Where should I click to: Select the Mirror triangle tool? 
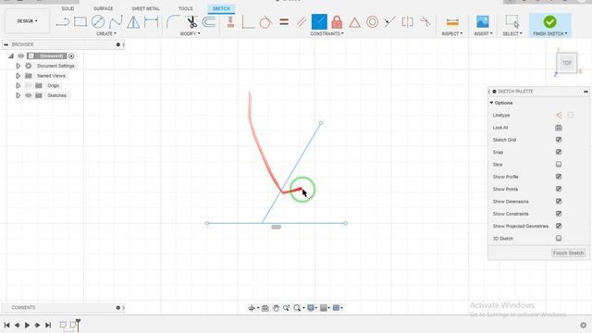pyautogui.click(x=133, y=22)
